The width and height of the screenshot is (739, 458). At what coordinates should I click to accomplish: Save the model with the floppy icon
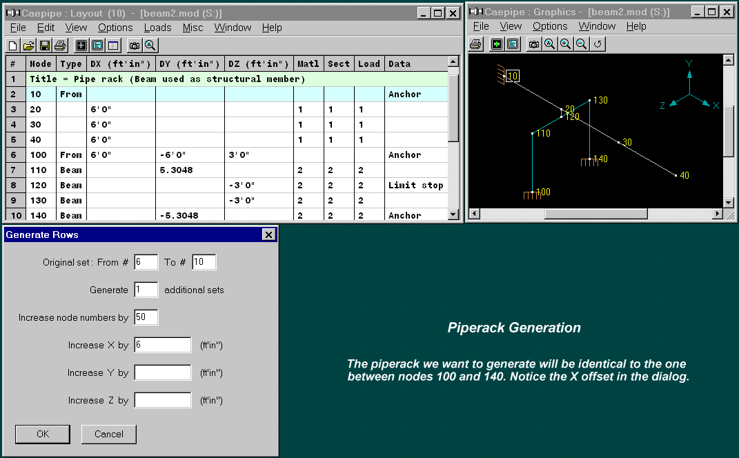(45, 46)
